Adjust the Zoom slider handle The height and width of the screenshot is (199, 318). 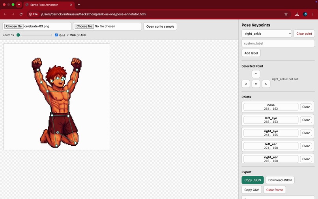(x=18, y=35)
